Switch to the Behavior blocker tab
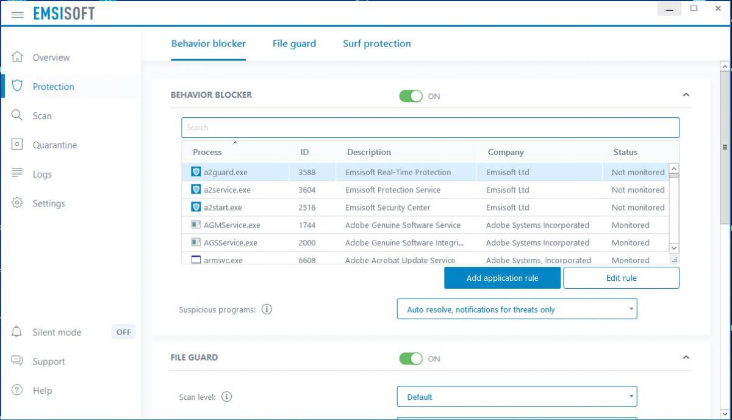732x420 pixels. tap(209, 43)
